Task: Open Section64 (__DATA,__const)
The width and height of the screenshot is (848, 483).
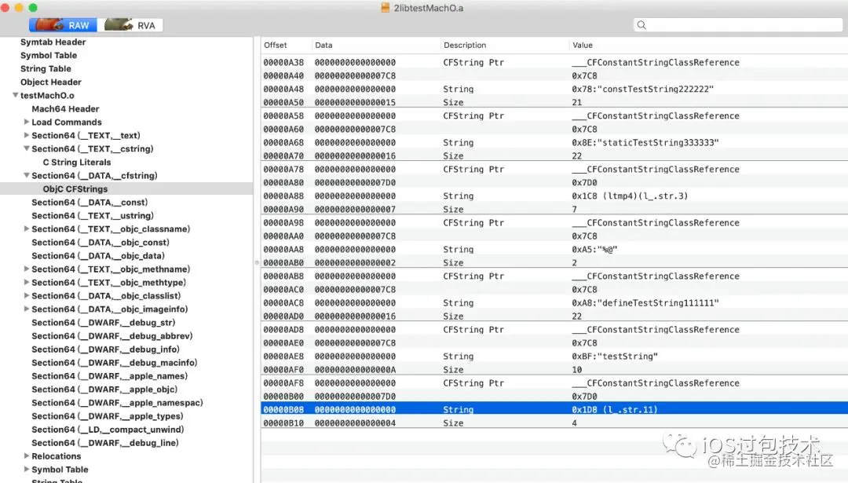Action: pos(90,203)
